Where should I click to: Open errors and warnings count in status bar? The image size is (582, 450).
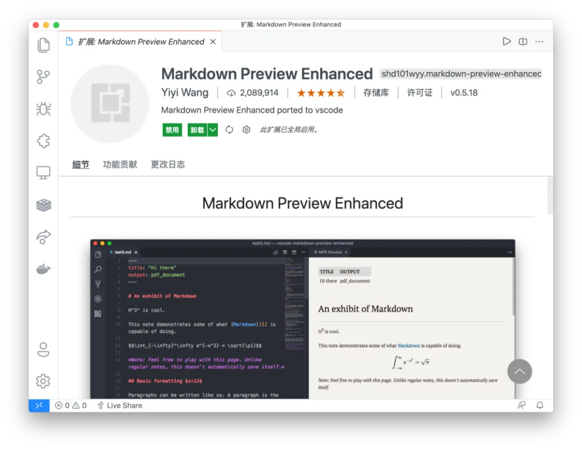pyautogui.click(x=71, y=405)
